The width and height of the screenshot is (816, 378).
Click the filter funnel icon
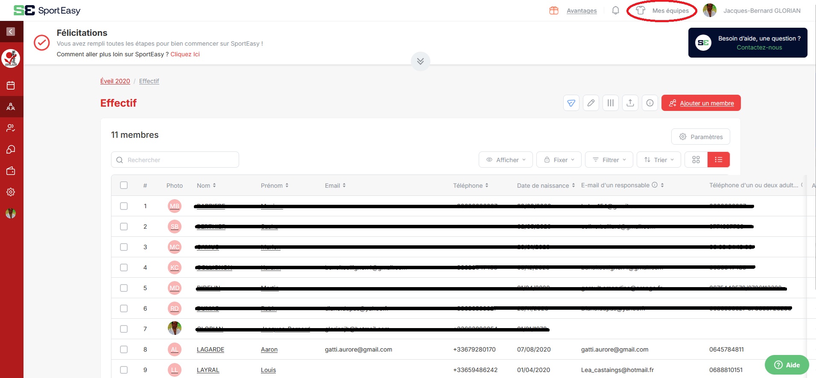click(571, 103)
